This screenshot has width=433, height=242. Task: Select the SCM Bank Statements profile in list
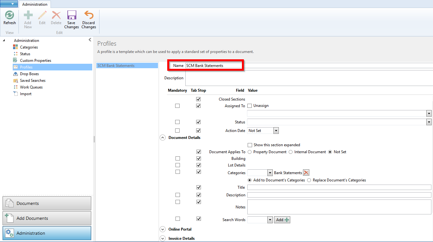pyautogui.click(x=127, y=66)
